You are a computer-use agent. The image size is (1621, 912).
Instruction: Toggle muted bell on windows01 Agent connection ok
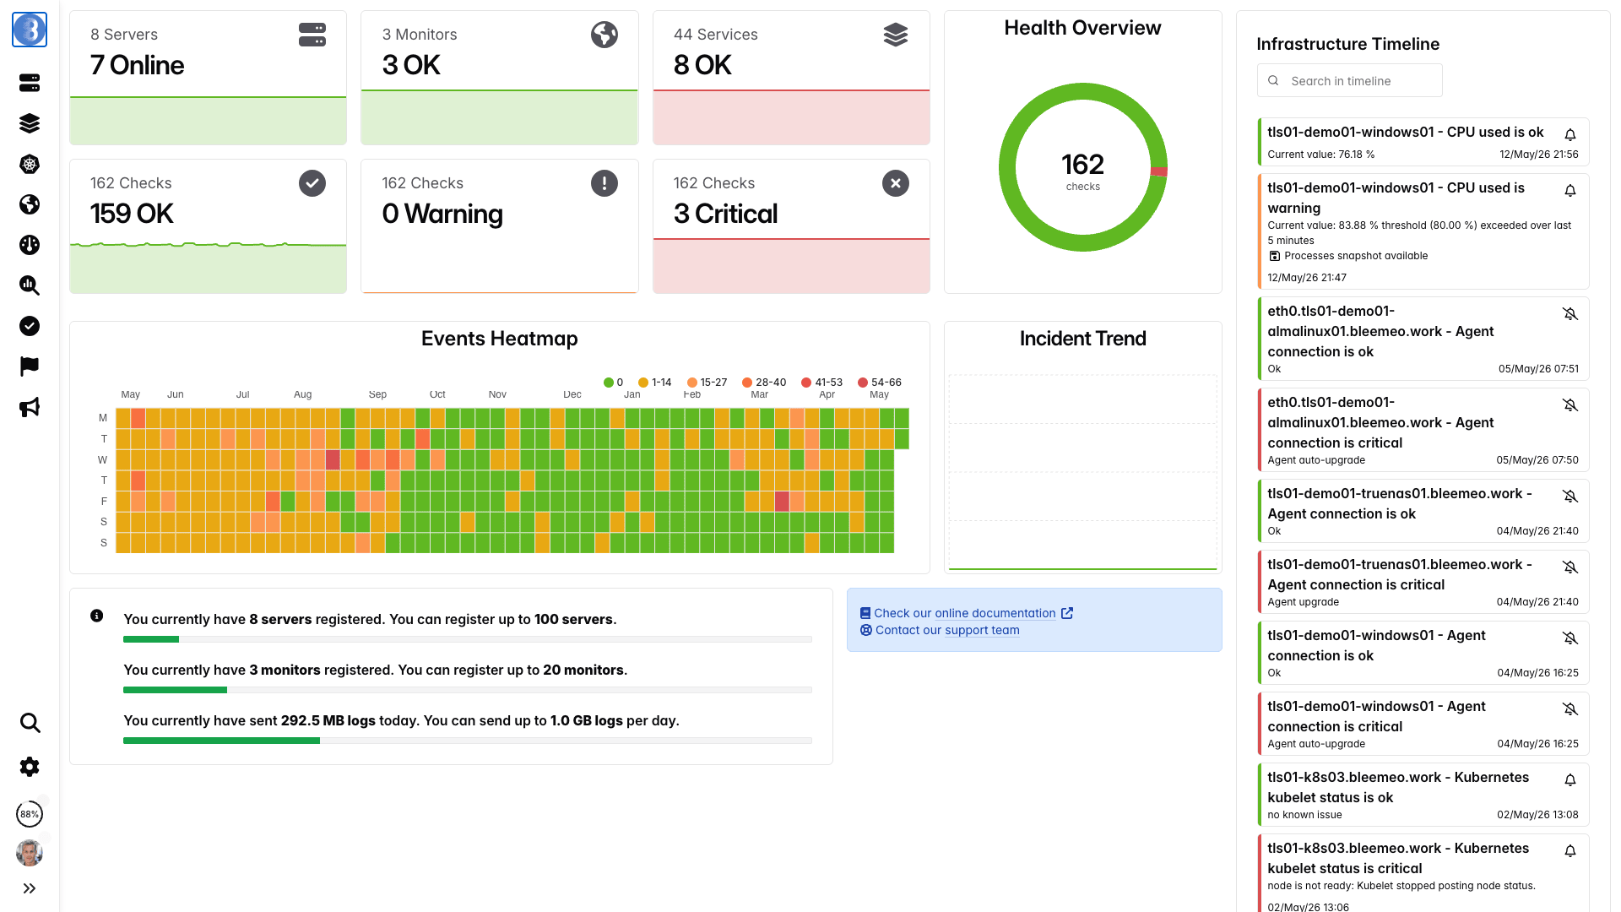coord(1570,638)
